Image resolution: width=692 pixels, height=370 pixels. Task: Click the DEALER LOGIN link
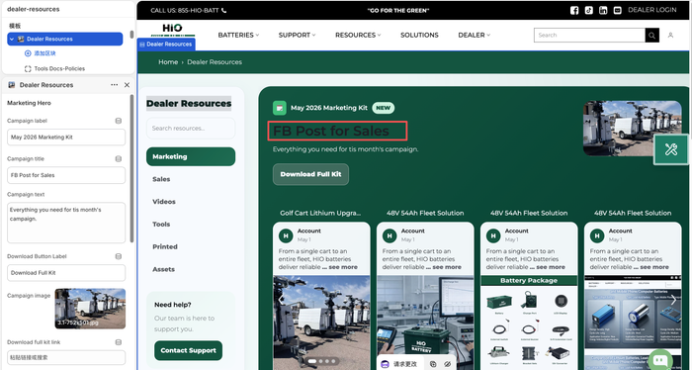(x=651, y=10)
